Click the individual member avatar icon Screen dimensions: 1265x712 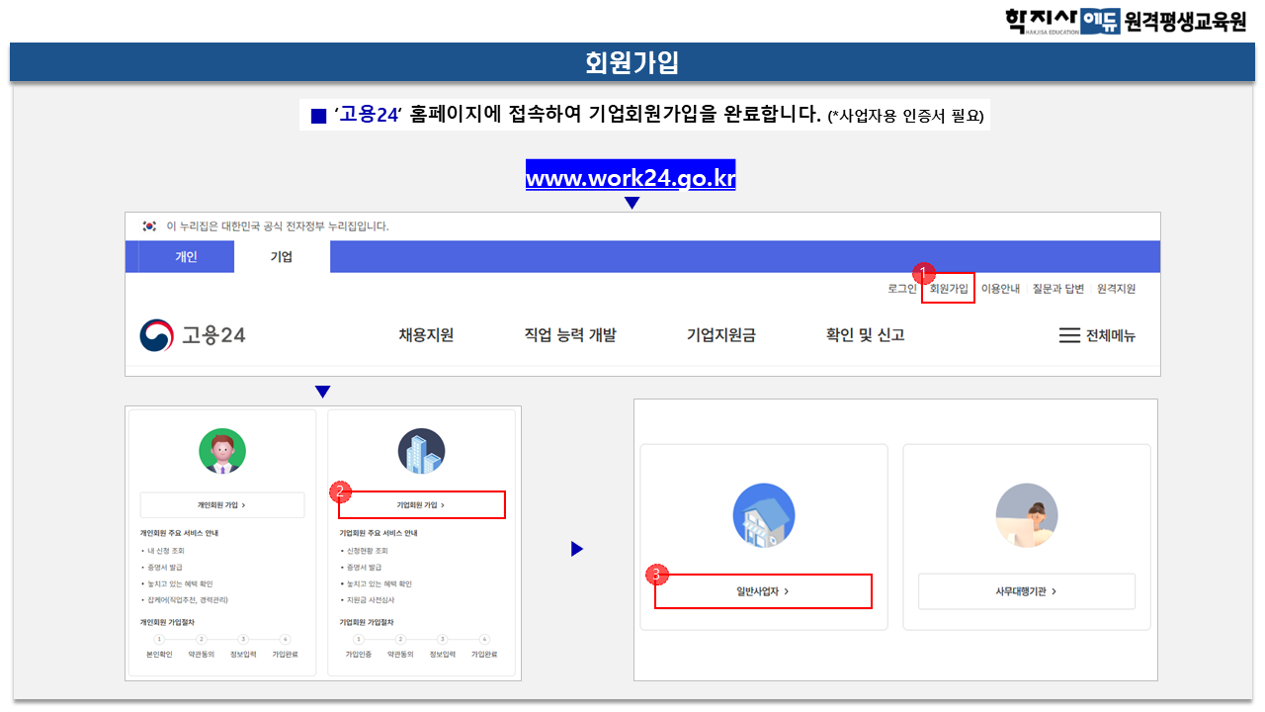point(222,452)
